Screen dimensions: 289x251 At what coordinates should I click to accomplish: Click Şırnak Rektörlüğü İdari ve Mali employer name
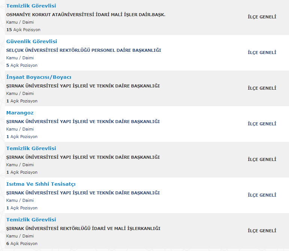coord(83,228)
